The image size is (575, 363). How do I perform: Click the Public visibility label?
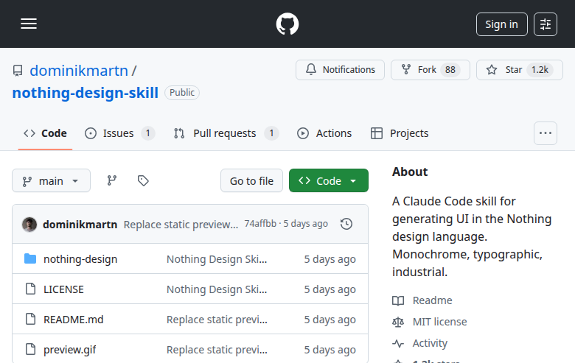click(x=182, y=92)
